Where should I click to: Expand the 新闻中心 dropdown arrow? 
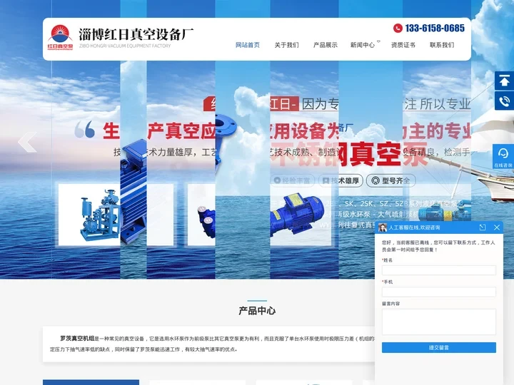(378, 41)
